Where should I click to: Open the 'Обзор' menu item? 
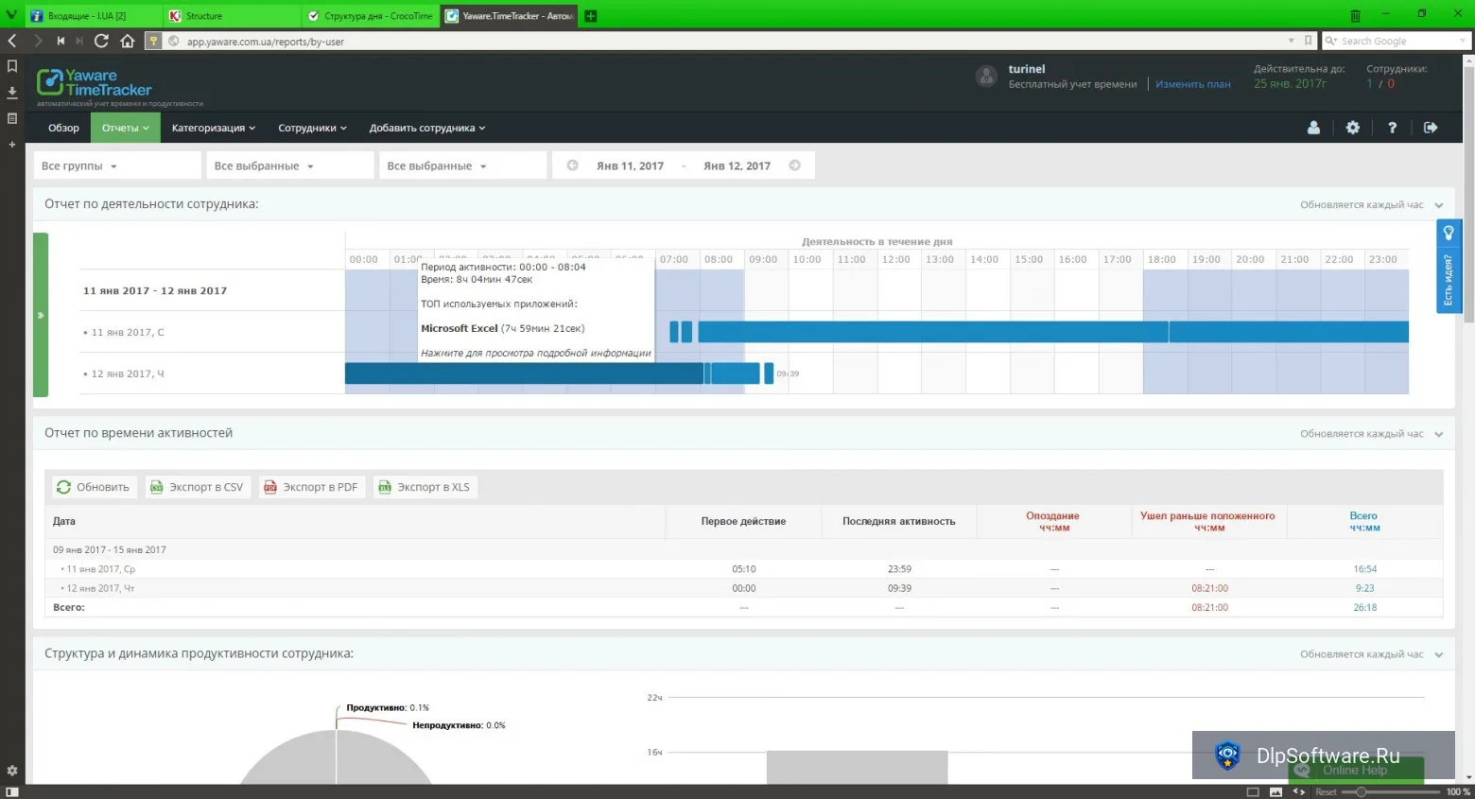63,128
